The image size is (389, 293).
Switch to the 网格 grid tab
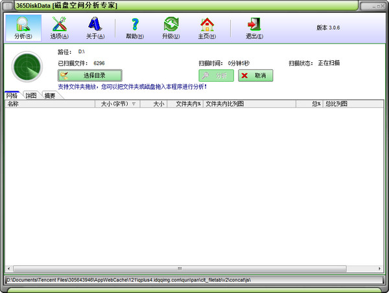12,95
